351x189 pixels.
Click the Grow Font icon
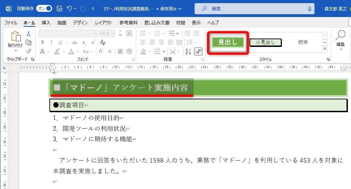pyautogui.click(x=101, y=51)
